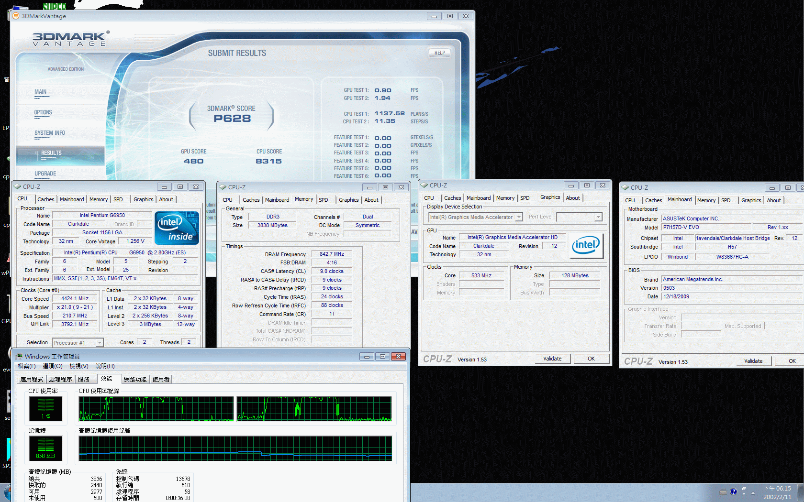The image size is (804, 502).
Task: Click OK in Graphics CPU-Z window
Action: pos(591,359)
